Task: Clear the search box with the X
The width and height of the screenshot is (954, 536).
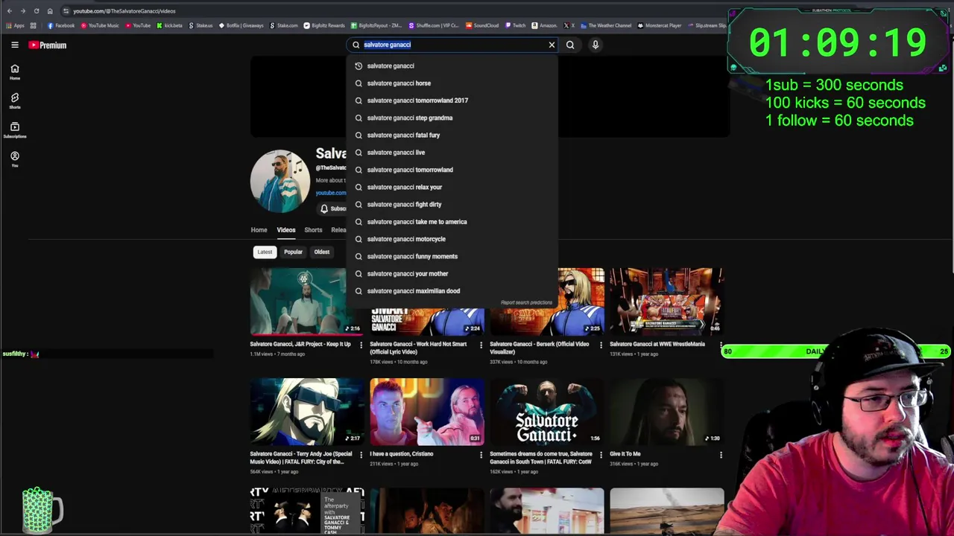Action: [x=552, y=45]
